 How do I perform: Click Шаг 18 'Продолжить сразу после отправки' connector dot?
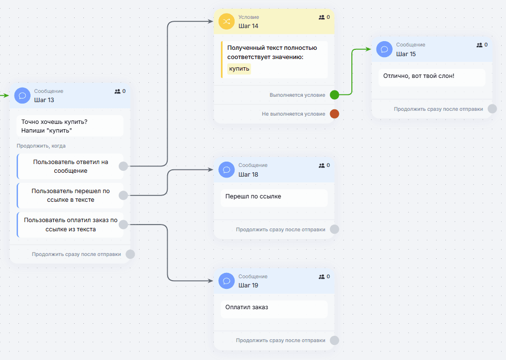[x=334, y=229]
